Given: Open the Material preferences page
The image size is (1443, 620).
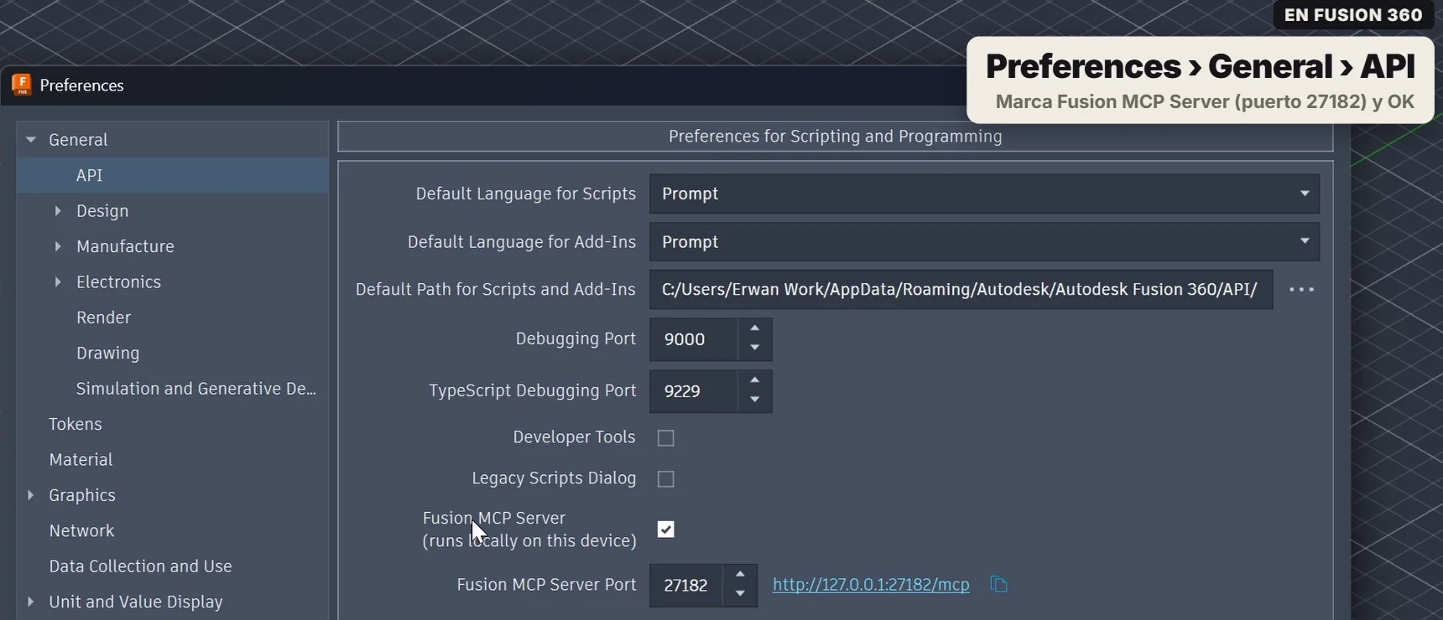Looking at the screenshot, I should click(x=81, y=460).
